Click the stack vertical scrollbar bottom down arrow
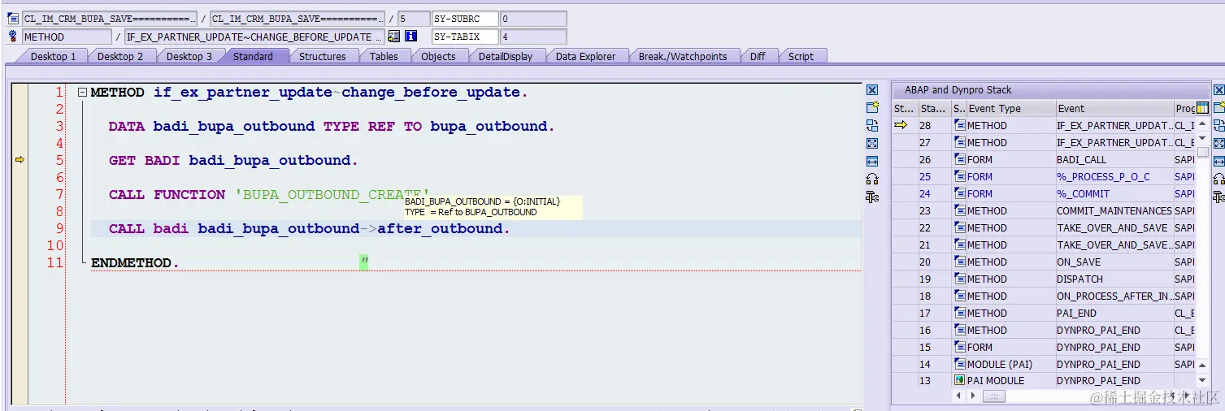This screenshot has height=411, width=1225. 1202,380
